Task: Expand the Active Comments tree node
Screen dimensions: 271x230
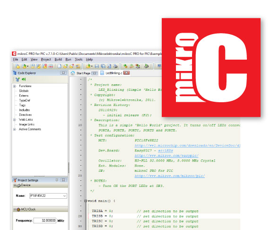Action: [x=15, y=129]
